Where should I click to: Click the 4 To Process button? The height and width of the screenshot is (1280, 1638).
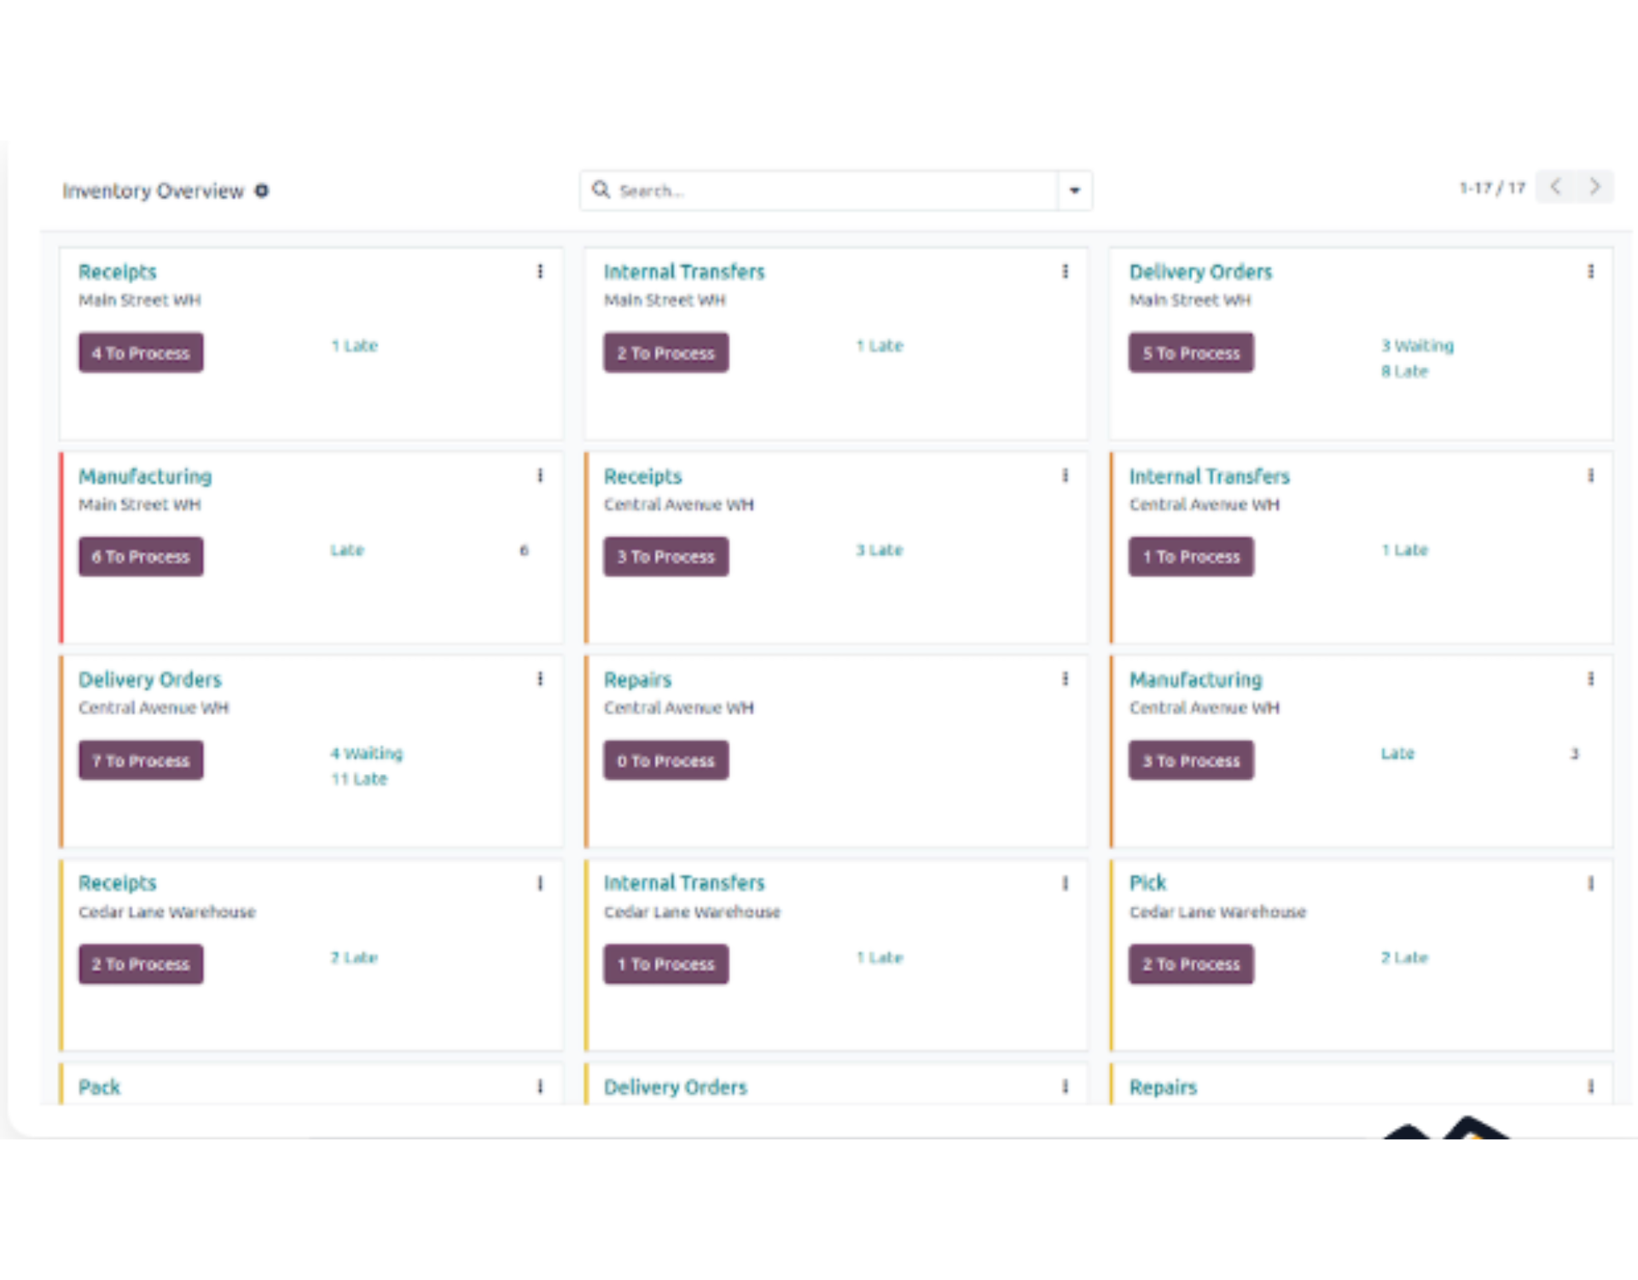[x=141, y=352]
